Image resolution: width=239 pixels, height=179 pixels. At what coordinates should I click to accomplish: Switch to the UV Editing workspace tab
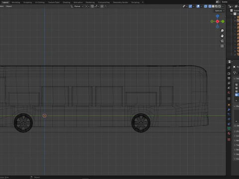coord(40,2)
